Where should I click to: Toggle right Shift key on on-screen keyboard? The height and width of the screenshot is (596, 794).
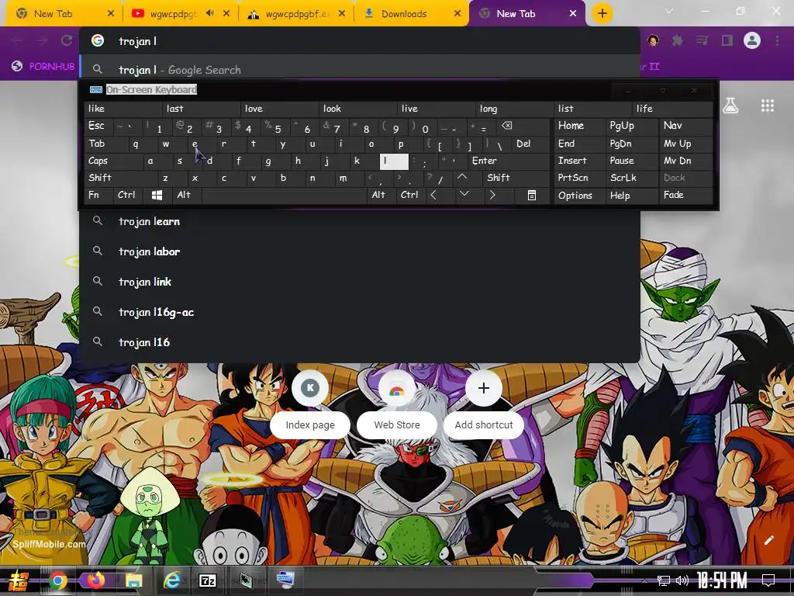[x=516, y=178]
